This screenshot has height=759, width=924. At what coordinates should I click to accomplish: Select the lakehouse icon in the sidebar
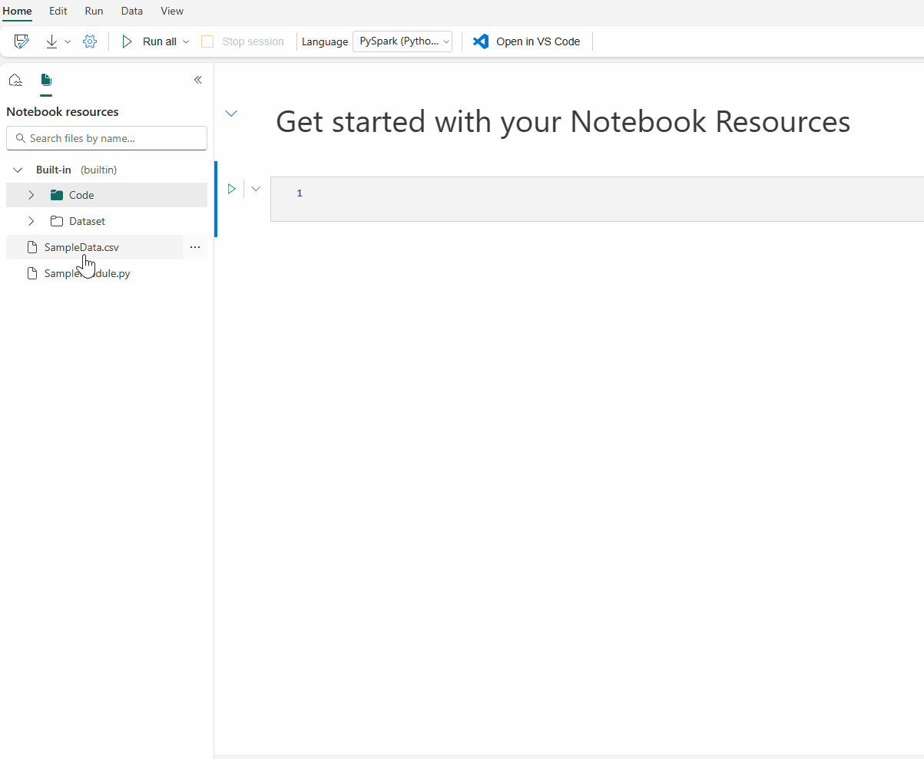pos(15,79)
